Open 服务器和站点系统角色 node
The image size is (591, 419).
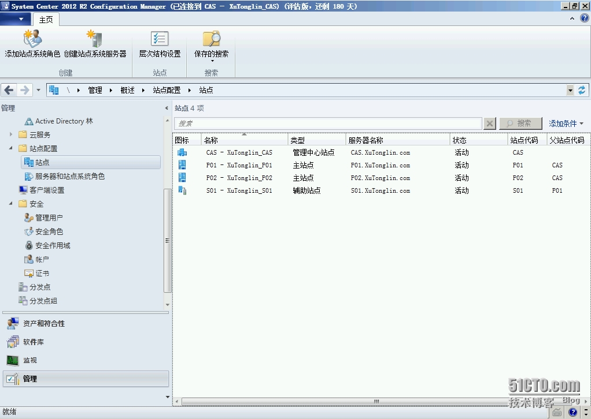(x=64, y=176)
